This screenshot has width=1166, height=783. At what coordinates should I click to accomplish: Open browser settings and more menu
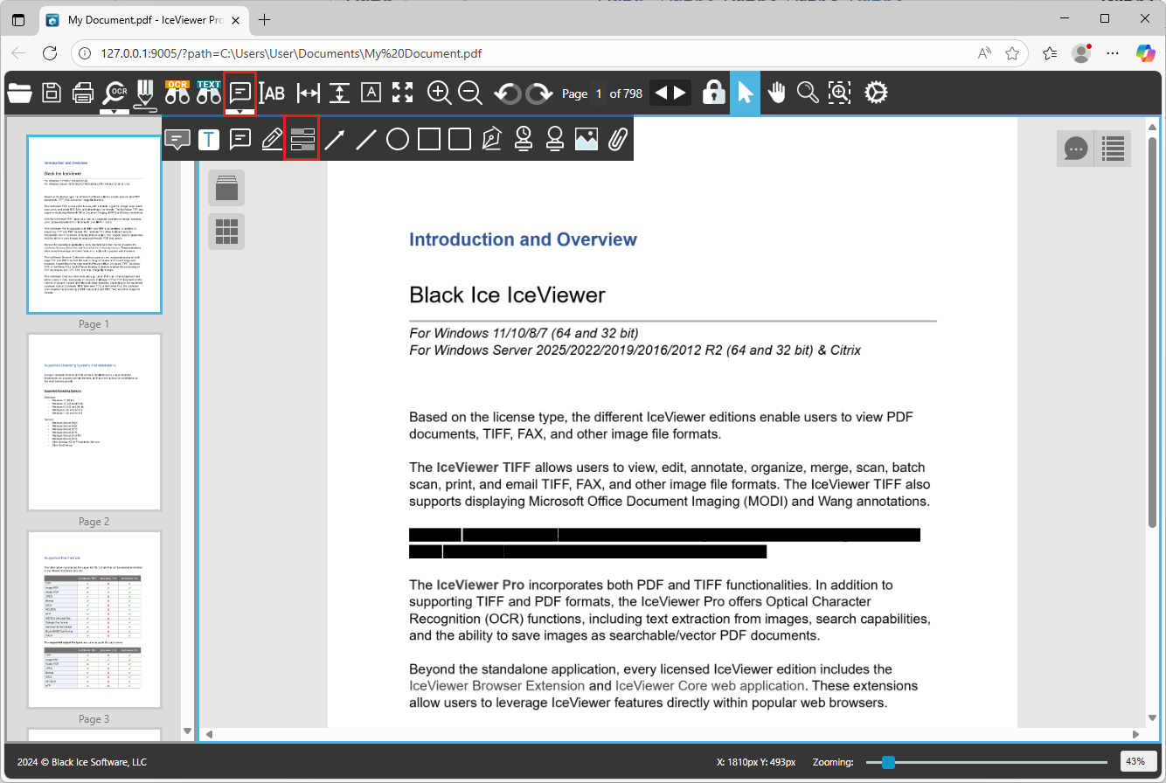pos(1113,53)
